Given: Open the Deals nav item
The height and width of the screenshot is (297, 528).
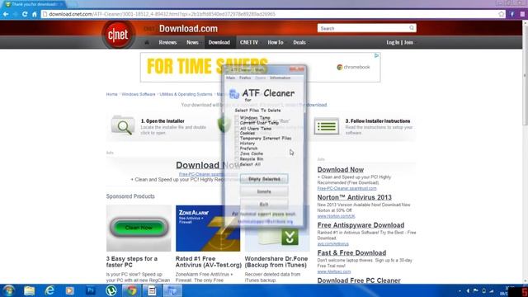Looking at the screenshot, I should click(x=299, y=42).
